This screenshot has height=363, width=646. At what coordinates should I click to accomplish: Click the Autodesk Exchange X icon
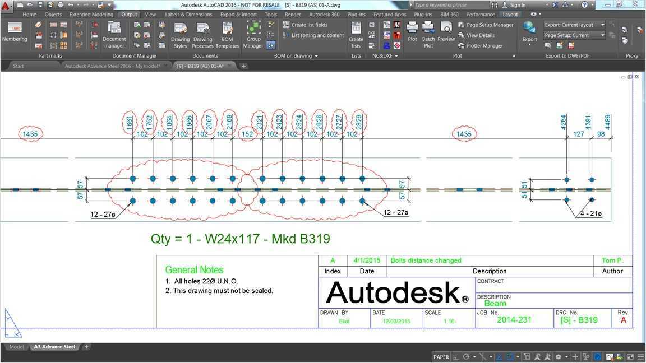[x=555, y=5]
